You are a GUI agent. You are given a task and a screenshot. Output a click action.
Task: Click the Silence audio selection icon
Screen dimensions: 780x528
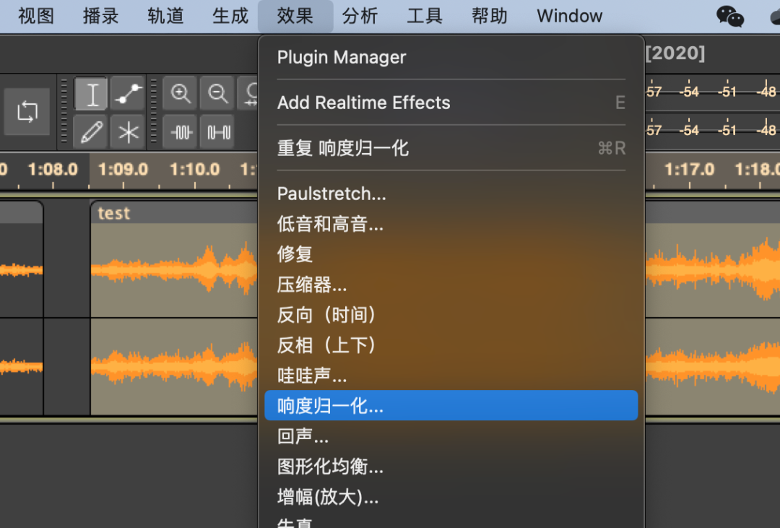(217, 131)
